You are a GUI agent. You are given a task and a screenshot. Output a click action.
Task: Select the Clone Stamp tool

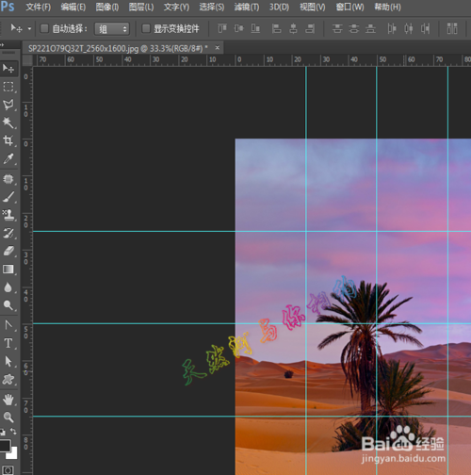point(8,215)
